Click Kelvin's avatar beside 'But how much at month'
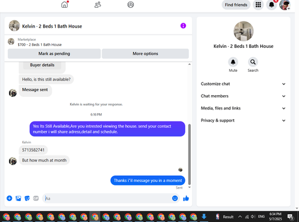This screenshot has height=222, width=299. tap(13, 161)
